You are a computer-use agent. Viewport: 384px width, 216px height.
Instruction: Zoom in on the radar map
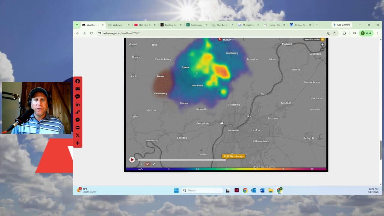click(322, 44)
